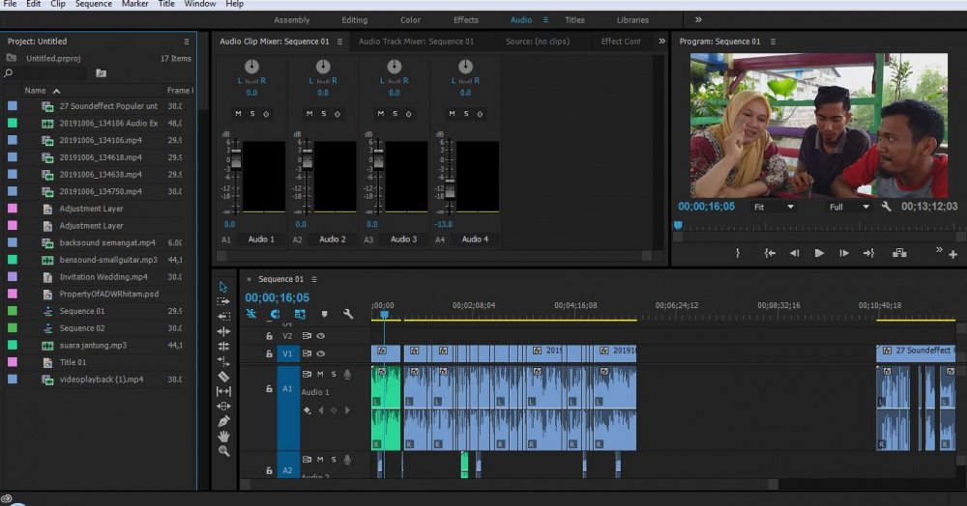The width and height of the screenshot is (967, 506).
Task: Solo Audio 4 in the clip mixer
Action: click(x=466, y=113)
